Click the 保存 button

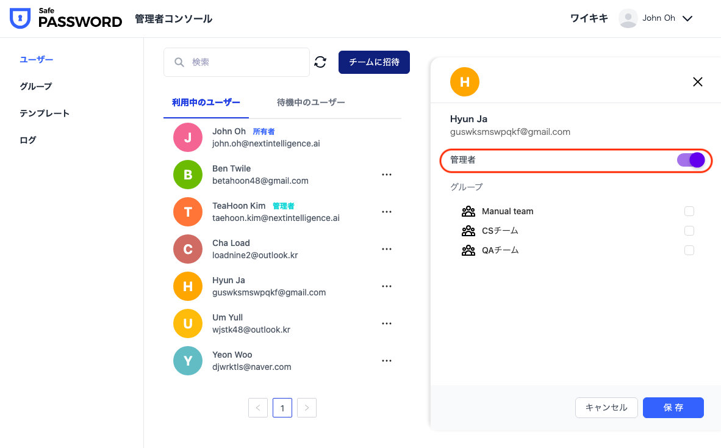click(x=673, y=408)
